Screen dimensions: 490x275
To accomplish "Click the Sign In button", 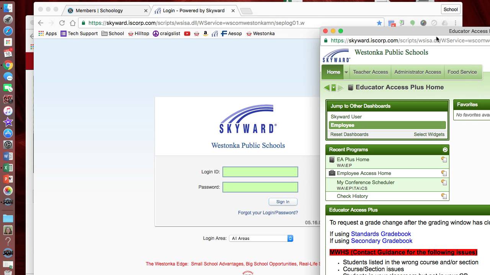I will point(283,202).
